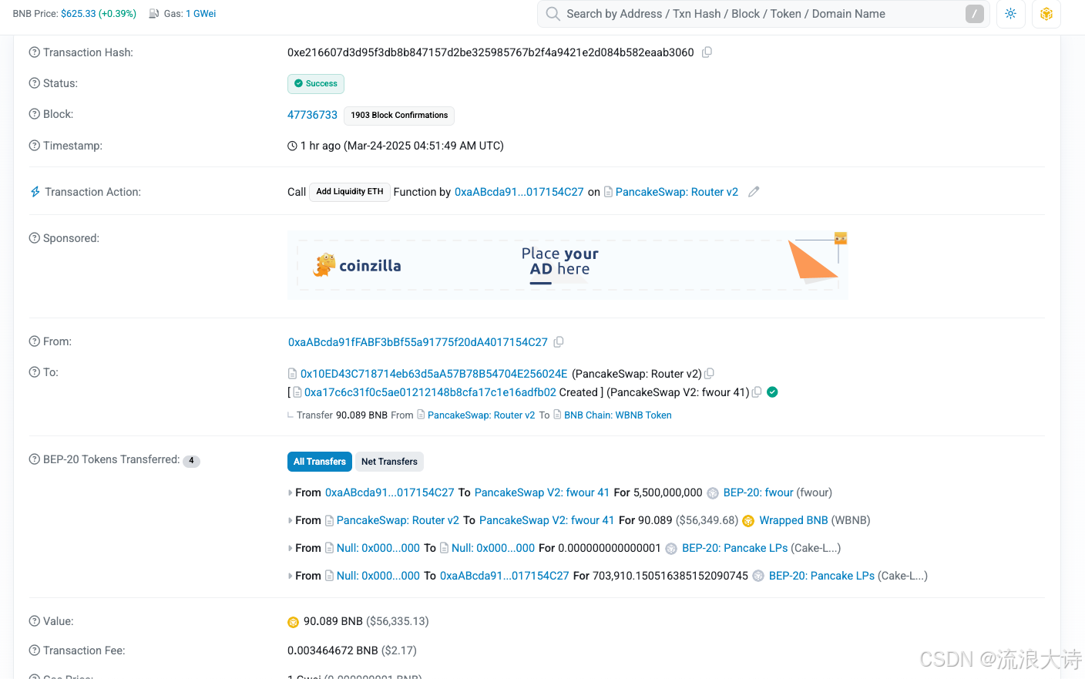The image size is (1085, 679).
Task: Open Null: 0x000...000 sender in the 703,910 LP row
Action: coord(378,576)
